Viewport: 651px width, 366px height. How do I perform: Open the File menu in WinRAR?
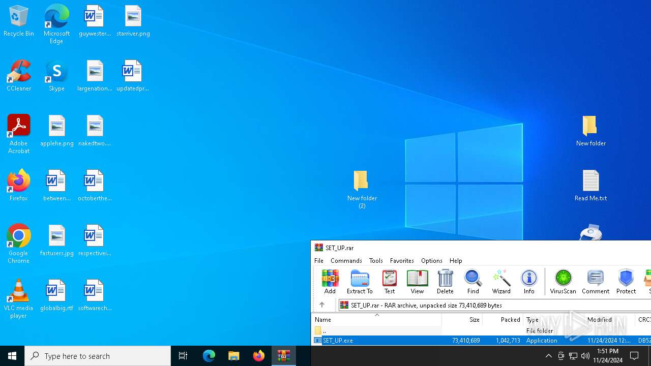319,261
